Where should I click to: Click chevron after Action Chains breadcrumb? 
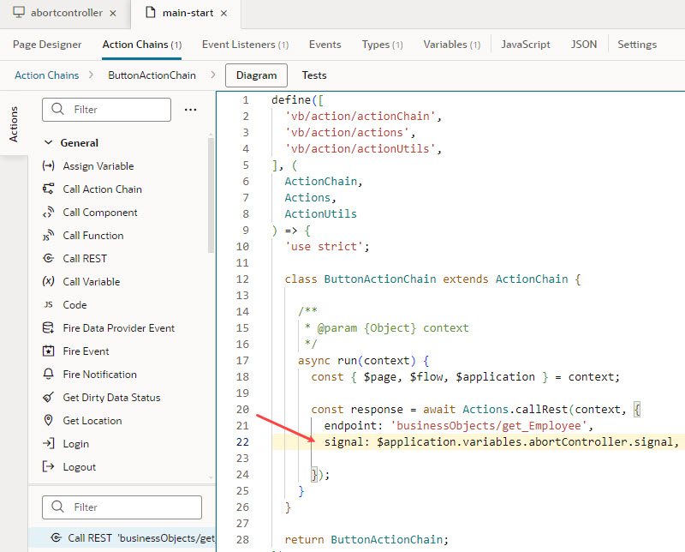click(91, 75)
